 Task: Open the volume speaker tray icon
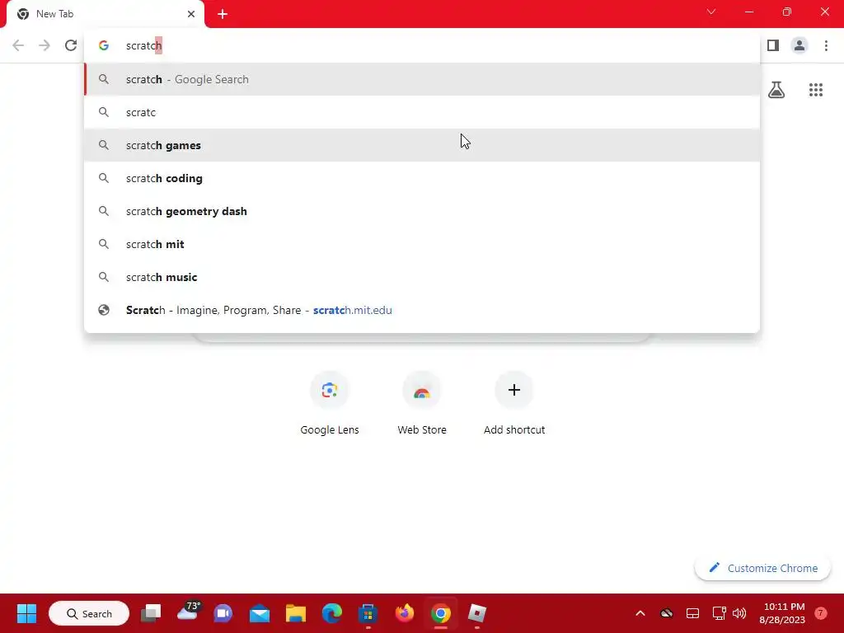[x=739, y=613]
